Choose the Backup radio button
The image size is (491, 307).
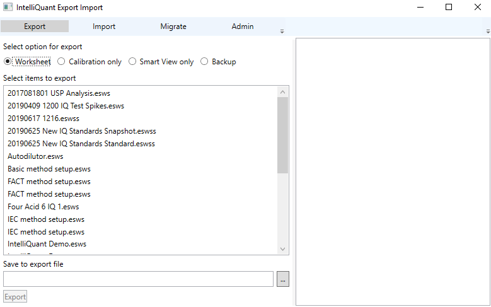pos(204,61)
